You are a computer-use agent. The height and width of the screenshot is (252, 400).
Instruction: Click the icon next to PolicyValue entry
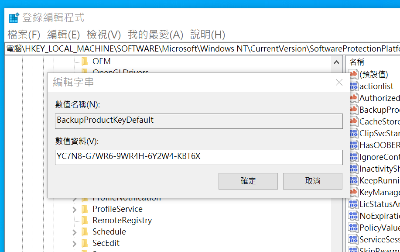[353, 228]
